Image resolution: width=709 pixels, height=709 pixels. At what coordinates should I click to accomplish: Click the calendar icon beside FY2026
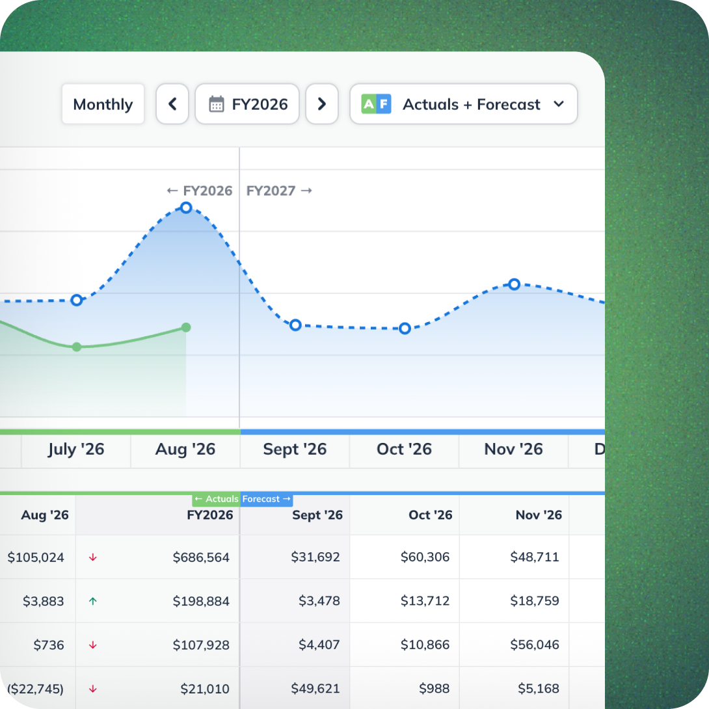coord(217,104)
